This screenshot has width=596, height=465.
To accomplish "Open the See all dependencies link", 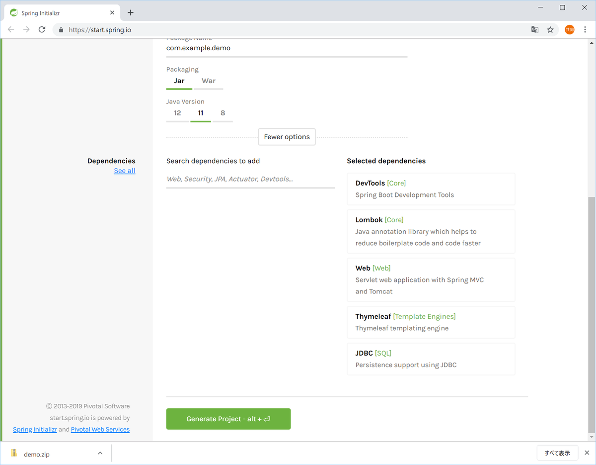I will tap(125, 171).
